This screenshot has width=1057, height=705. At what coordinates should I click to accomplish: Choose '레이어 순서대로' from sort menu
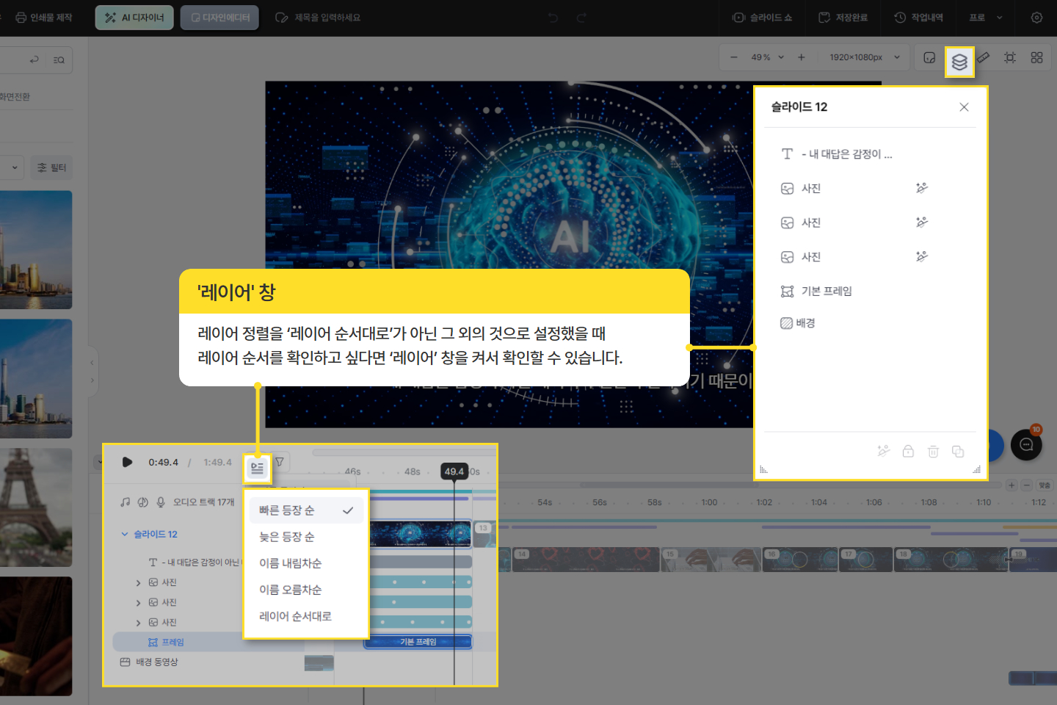tap(295, 616)
